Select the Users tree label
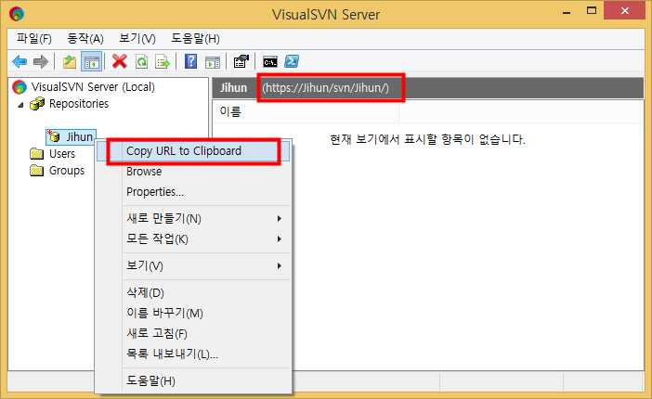652x399 pixels. [x=62, y=154]
